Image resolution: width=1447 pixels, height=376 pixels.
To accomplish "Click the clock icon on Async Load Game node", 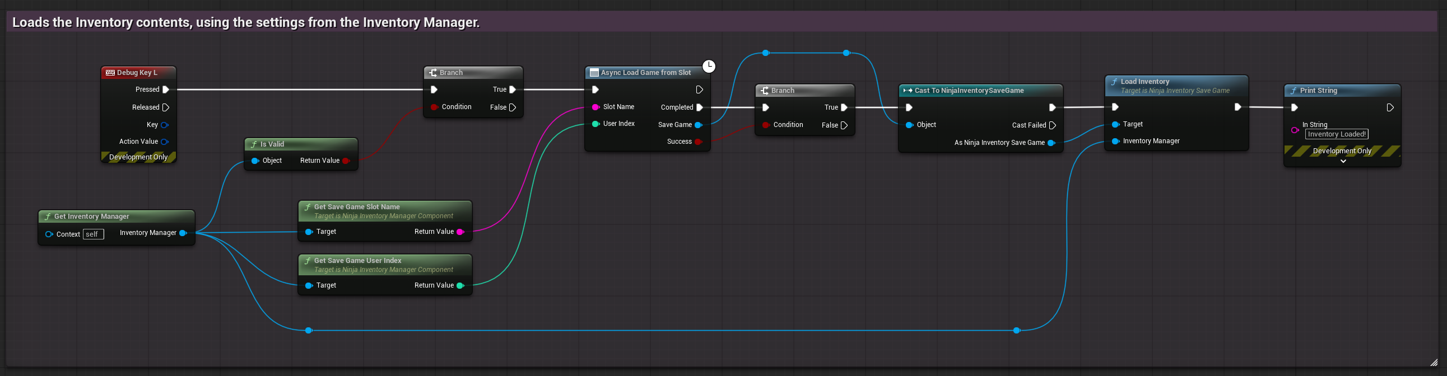I will (x=709, y=66).
